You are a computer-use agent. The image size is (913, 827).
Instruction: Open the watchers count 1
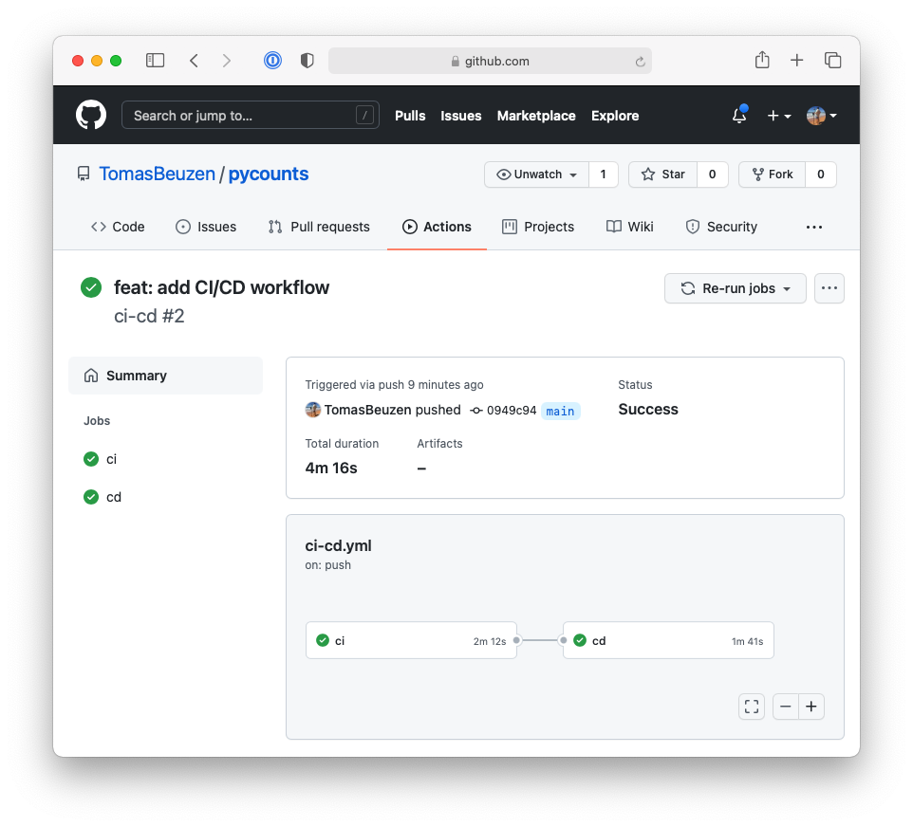[x=604, y=175]
